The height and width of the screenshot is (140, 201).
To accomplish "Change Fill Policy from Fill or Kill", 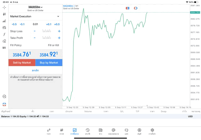I will pyautogui.click(x=53, y=45).
